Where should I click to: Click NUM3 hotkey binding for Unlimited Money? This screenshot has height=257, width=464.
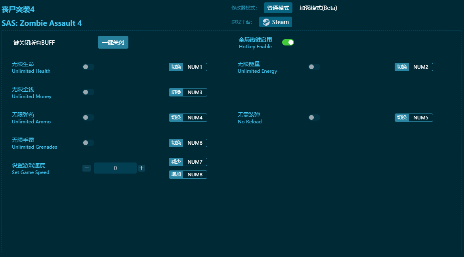click(x=195, y=93)
